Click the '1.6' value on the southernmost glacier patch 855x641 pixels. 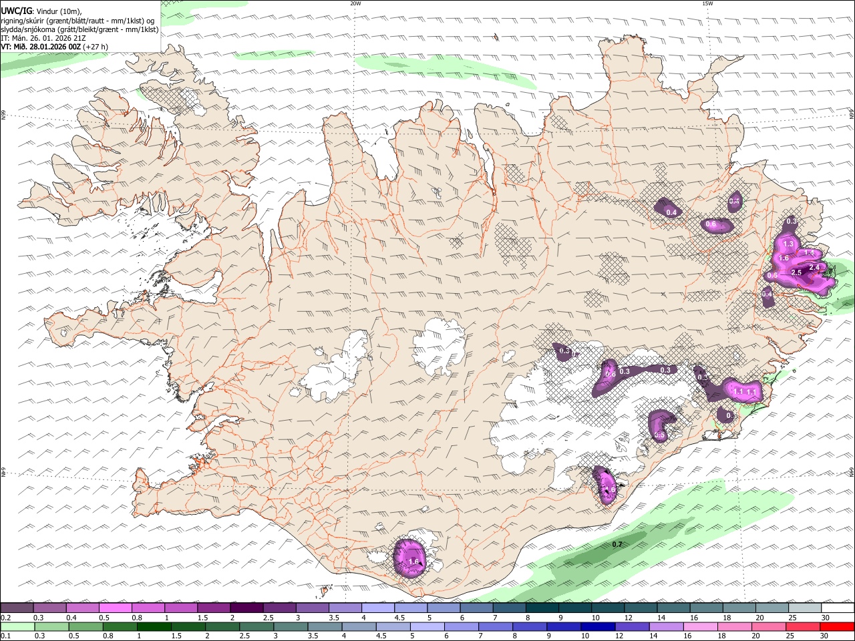[414, 562]
